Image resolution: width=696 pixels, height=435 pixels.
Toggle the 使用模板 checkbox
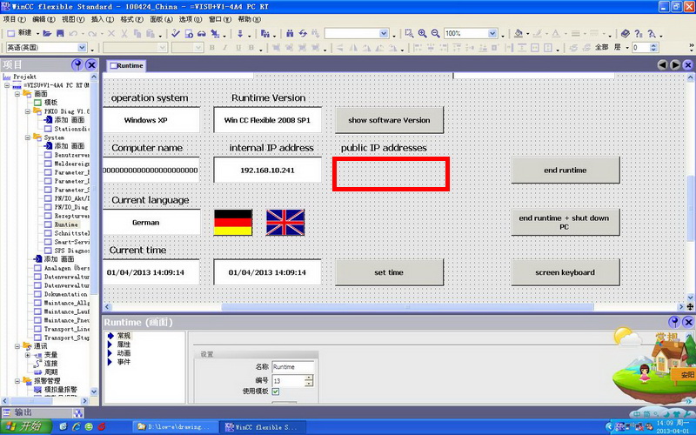(276, 391)
